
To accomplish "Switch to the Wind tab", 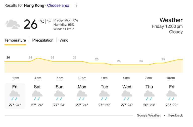I will click(x=64, y=40).
